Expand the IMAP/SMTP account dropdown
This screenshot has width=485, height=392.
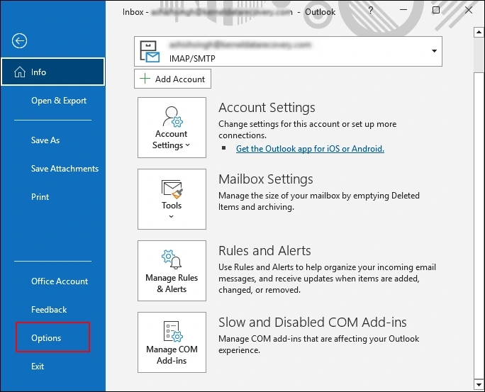tap(433, 52)
